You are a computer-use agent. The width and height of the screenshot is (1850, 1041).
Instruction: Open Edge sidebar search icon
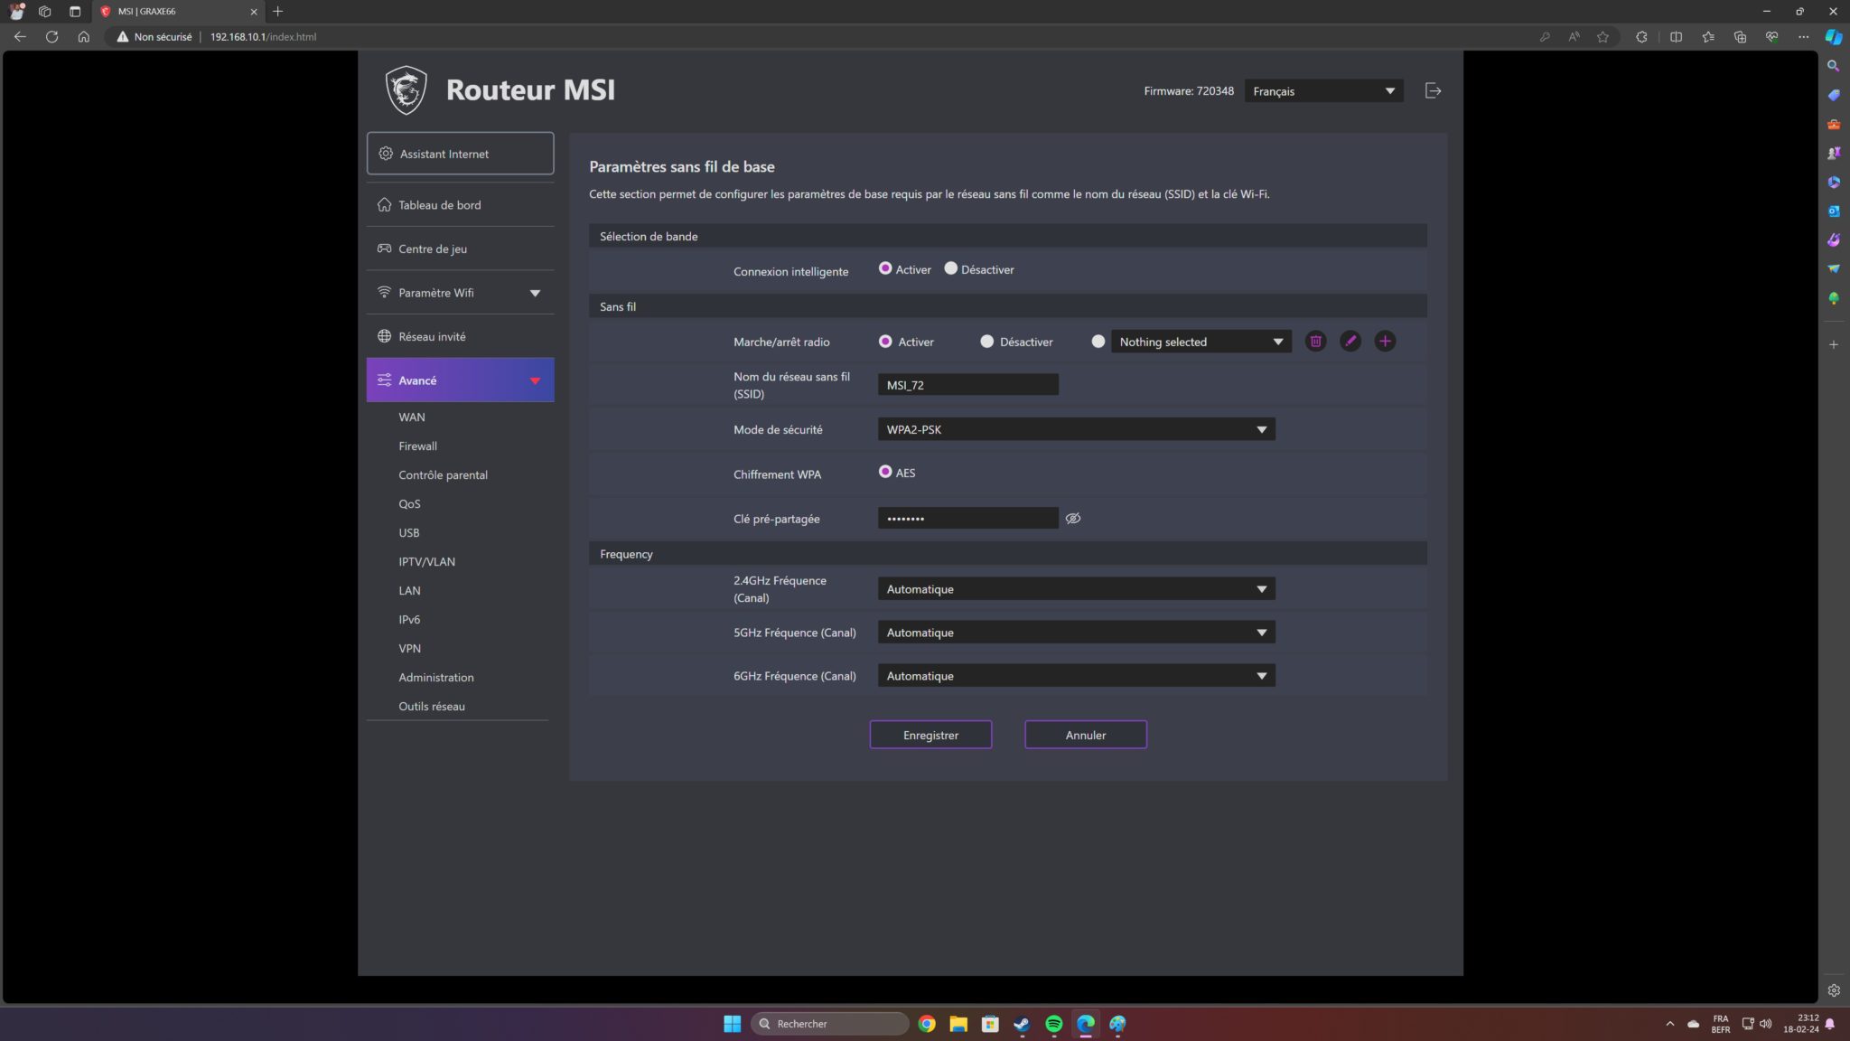point(1833,66)
